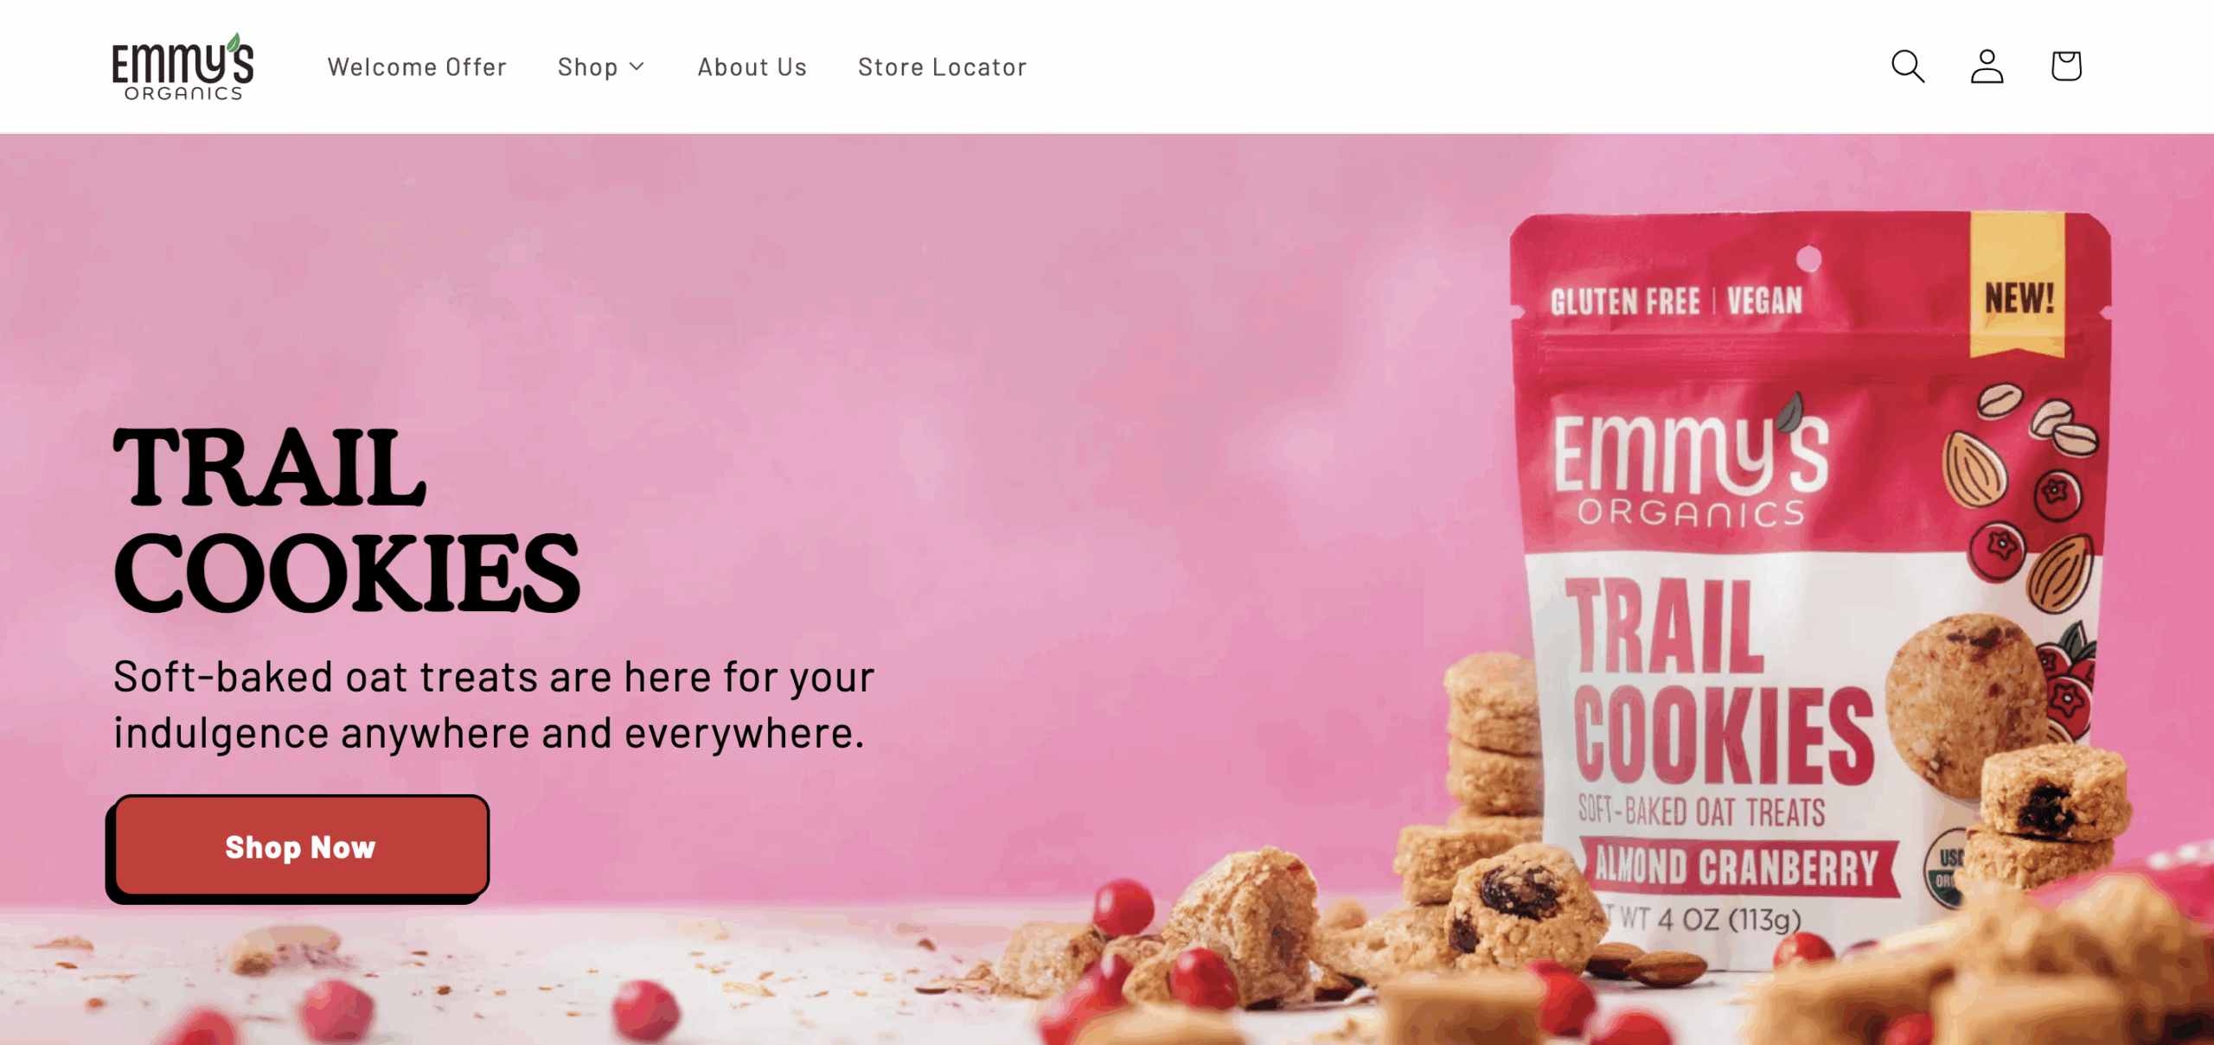The image size is (2214, 1045).
Task: Click the red Shop Now button
Action: 299,847
